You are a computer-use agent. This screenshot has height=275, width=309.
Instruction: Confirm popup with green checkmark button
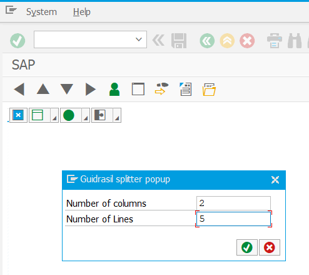click(x=247, y=247)
